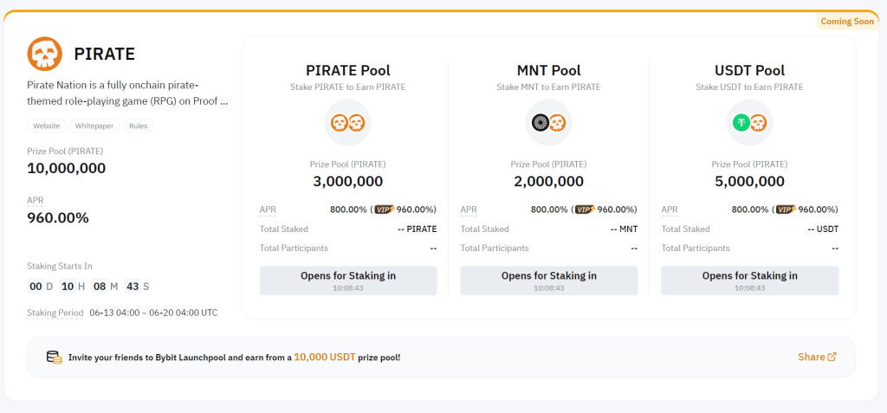Click the Staking Starts In label
Image resolution: width=887 pixels, height=413 pixels.
[60, 266]
